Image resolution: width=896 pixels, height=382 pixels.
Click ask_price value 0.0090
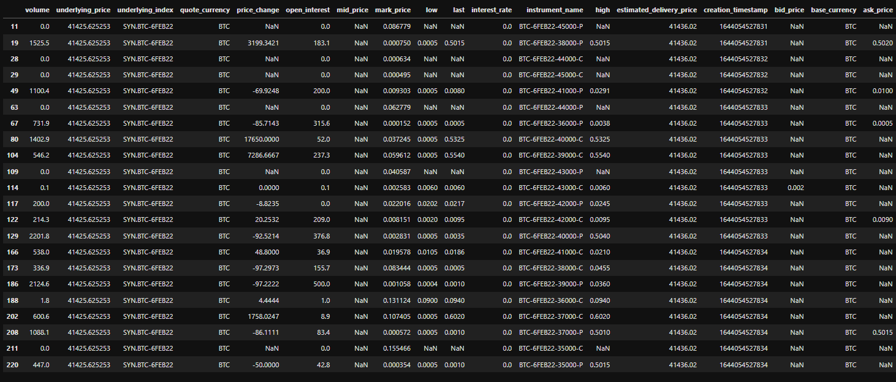(883, 220)
